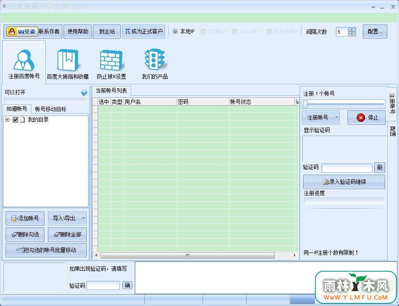The width and height of the screenshot is (399, 306).
Task: Increase the 间隔次数 spinner value
Action: tap(352, 30)
